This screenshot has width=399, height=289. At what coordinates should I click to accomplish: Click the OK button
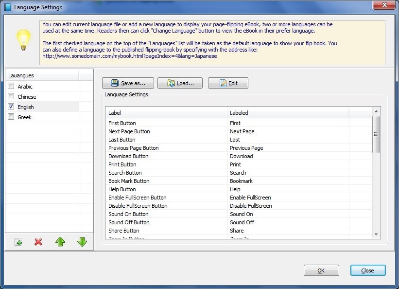pos(321,270)
